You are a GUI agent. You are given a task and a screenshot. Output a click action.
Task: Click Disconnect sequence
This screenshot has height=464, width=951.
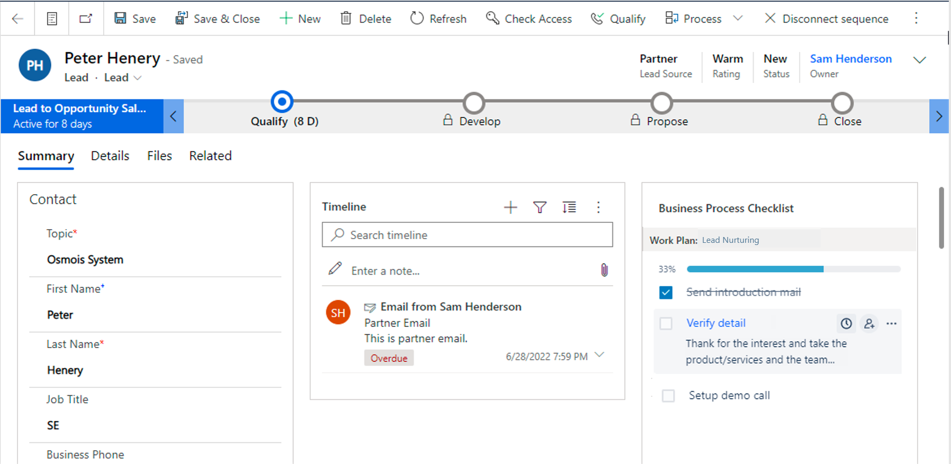pyautogui.click(x=827, y=19)
